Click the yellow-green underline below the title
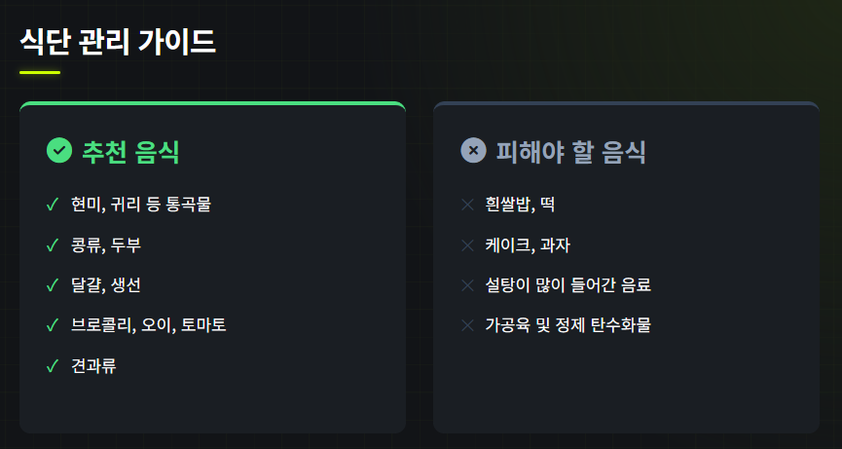The image size is (842, 449). tap(40, 72)
